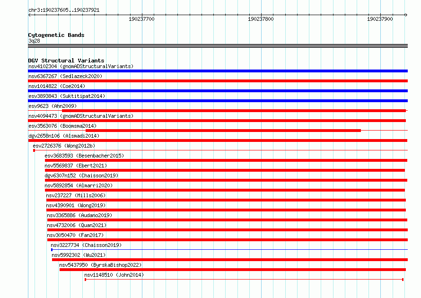
Task: Click the red bar under nsv6367267
Action: click(x=218, y=81)
